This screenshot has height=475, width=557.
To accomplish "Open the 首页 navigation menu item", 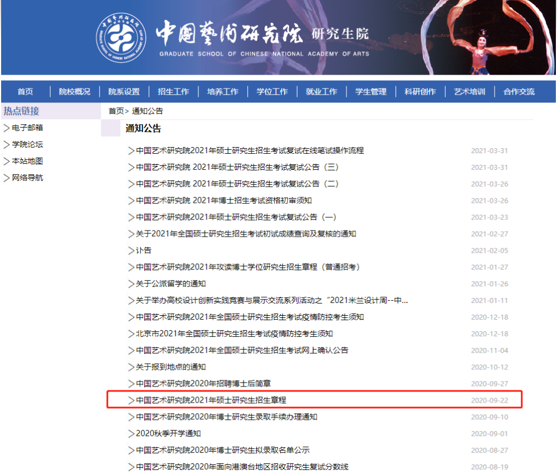I will pyautogui.click(x=26, y=91).
